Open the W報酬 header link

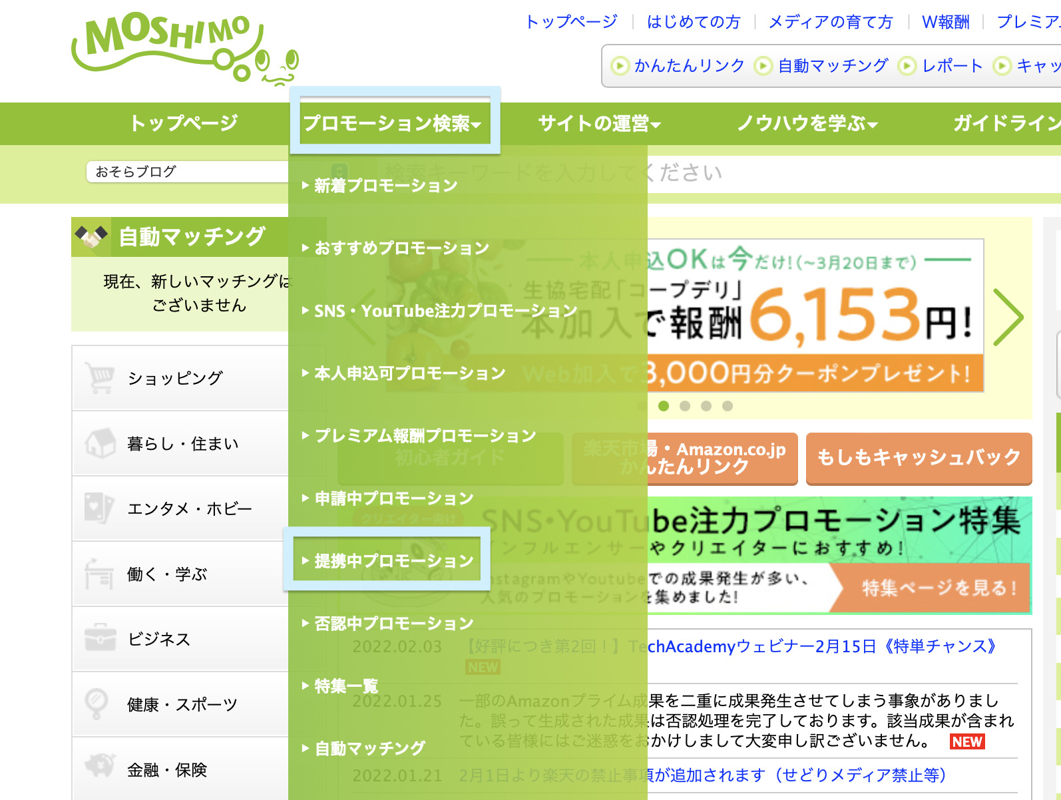tap(946, 22)
